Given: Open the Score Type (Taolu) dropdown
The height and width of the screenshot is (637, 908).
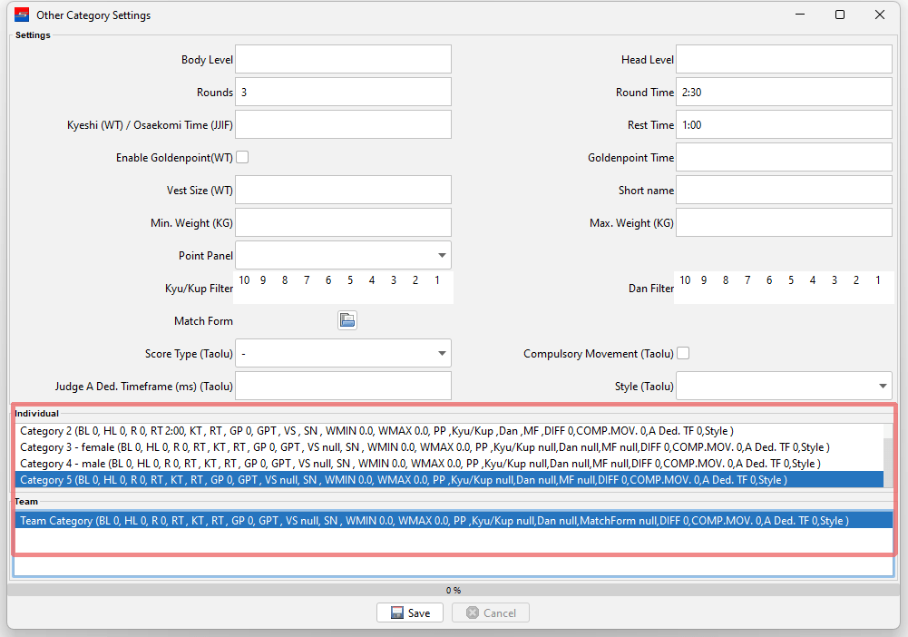Looking at the screenshot, I should pyautogui.click(x=442, y=353).
